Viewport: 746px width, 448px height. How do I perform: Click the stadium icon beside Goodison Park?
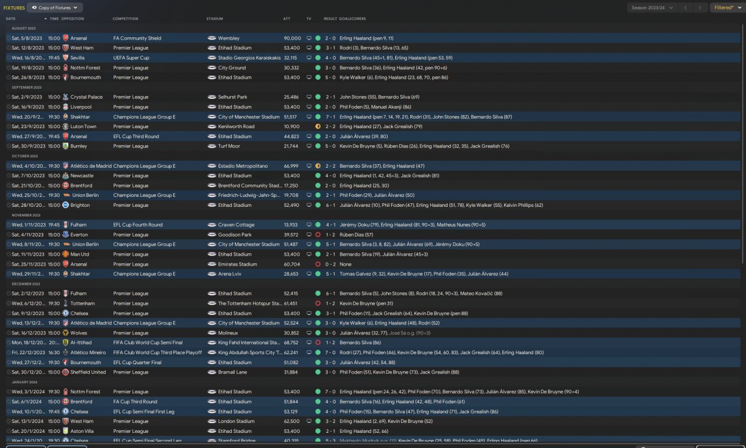[x=212, y=235]
